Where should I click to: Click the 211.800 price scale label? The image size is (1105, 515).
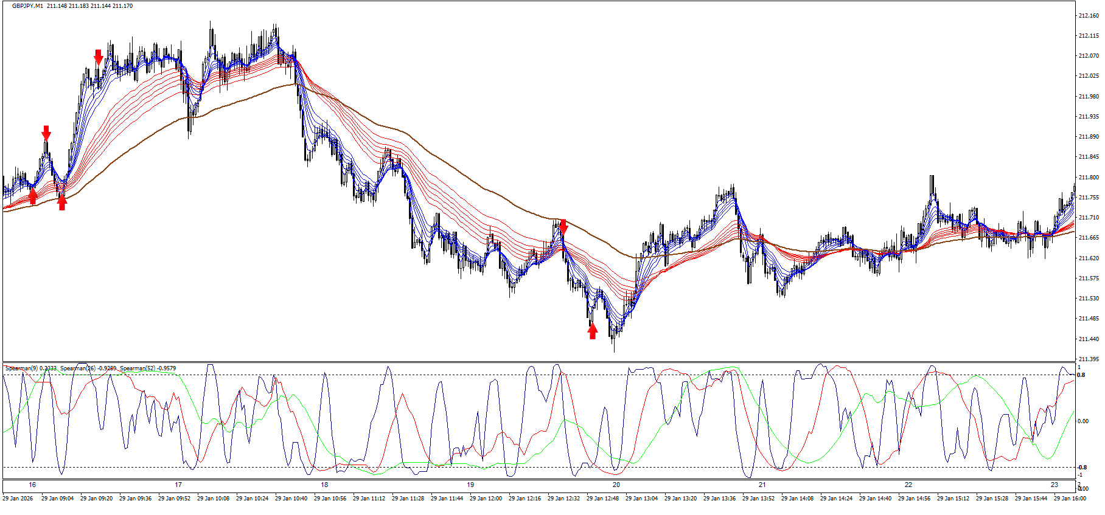[x=1089, y=178]
